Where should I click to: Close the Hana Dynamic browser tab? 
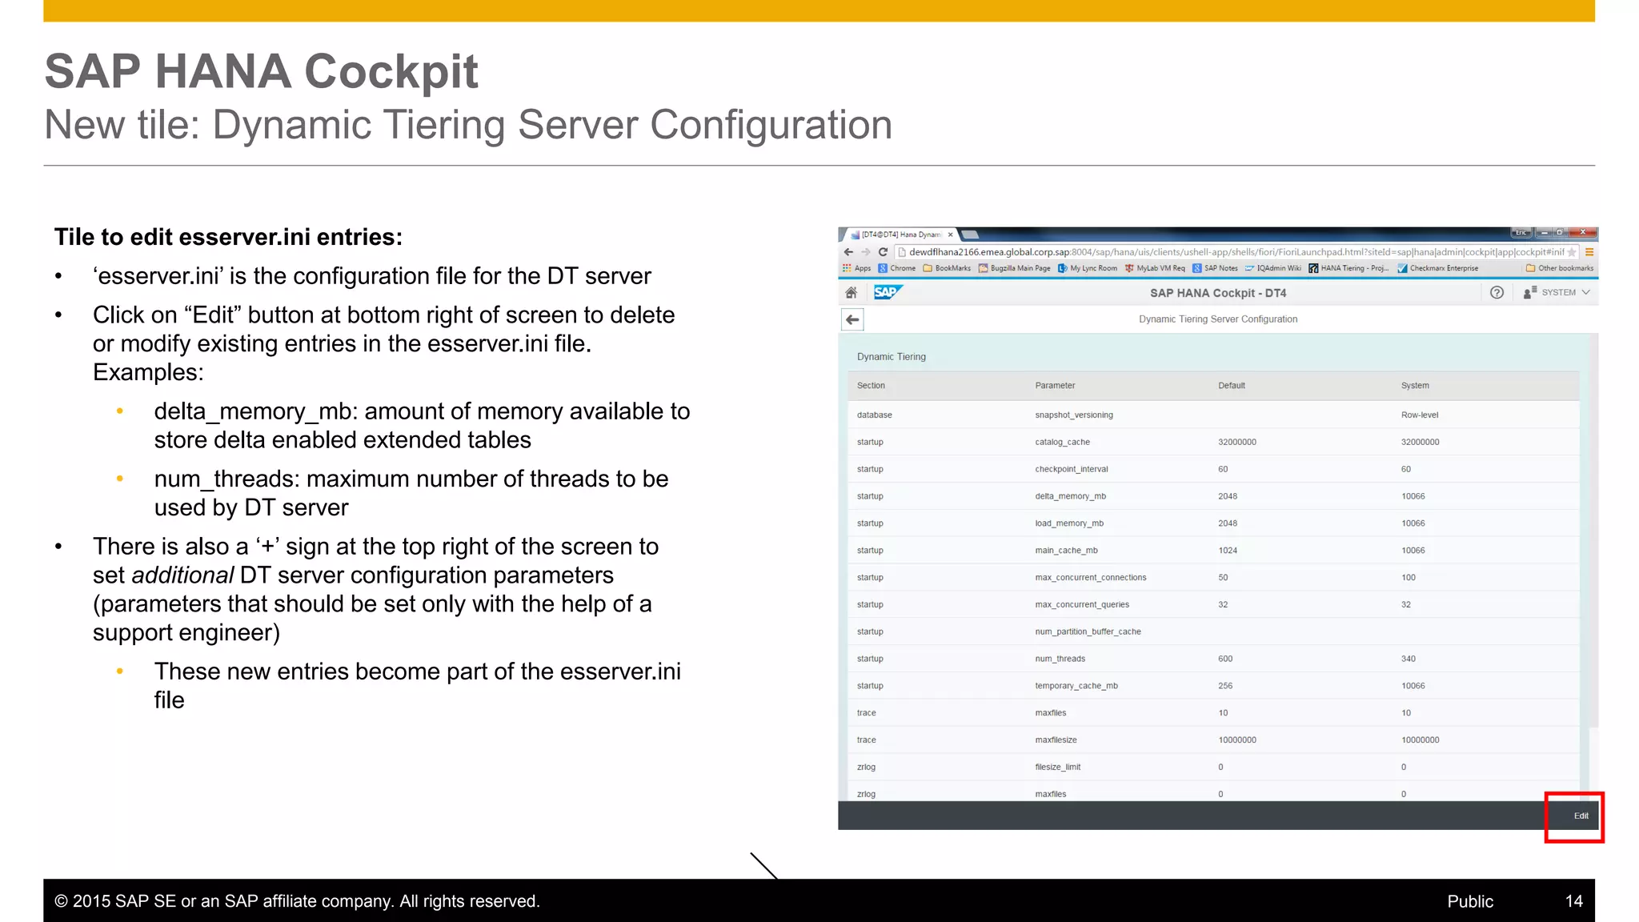[950, 235]
